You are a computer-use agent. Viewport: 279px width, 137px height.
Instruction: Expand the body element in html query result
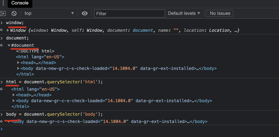point(14,101)
